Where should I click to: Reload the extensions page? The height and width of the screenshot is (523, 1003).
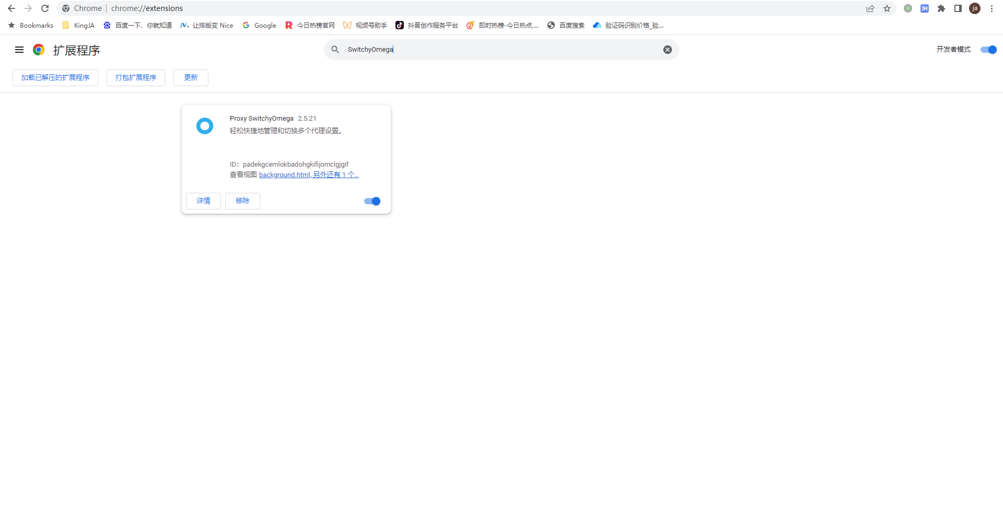[45, 8]
